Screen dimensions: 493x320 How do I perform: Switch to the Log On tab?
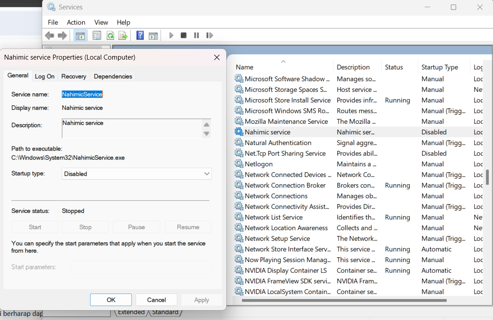click(45, 76)
